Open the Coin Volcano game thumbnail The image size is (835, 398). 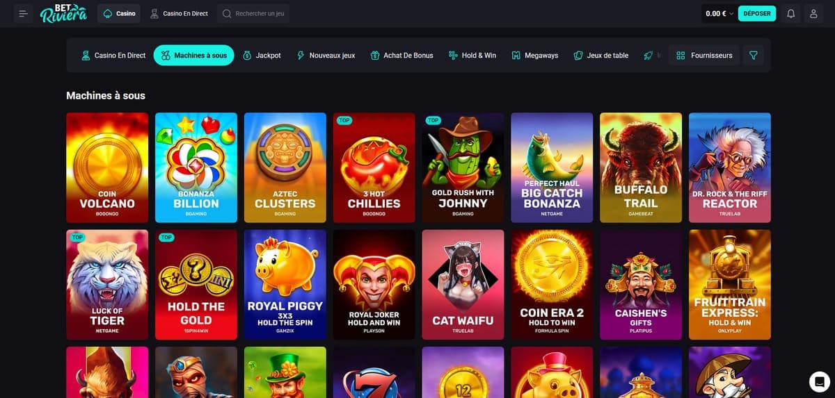point(107,167)
